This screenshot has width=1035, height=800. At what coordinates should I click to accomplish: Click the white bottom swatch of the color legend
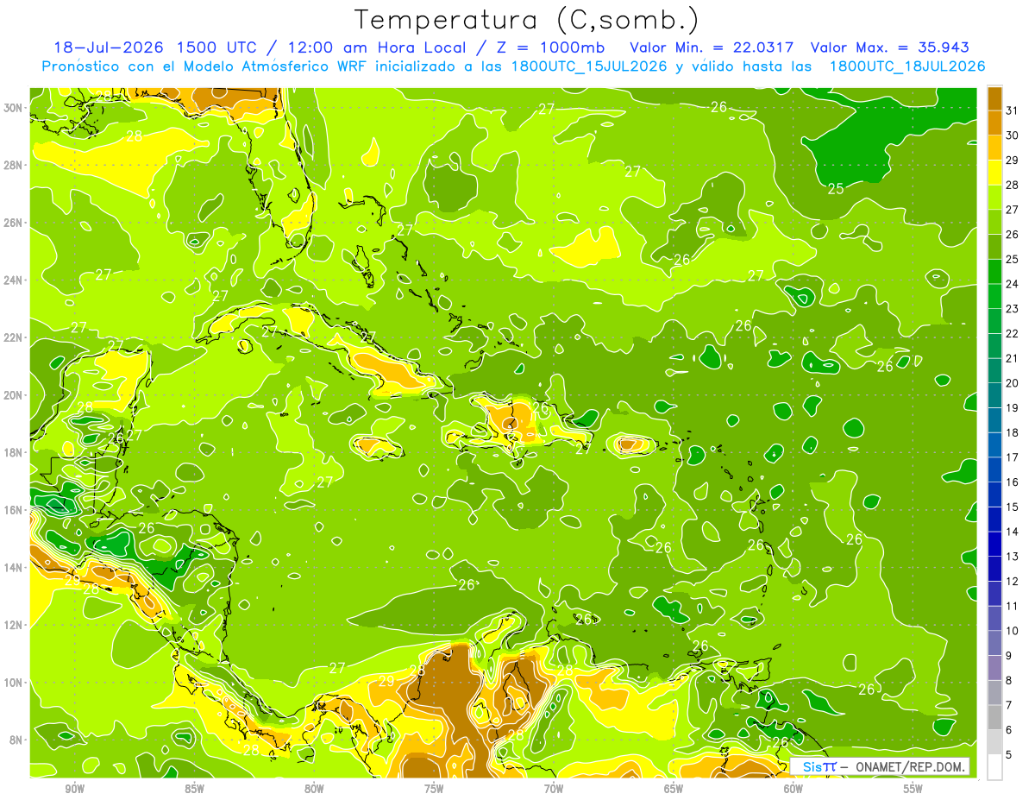click(x=994, y=767)
